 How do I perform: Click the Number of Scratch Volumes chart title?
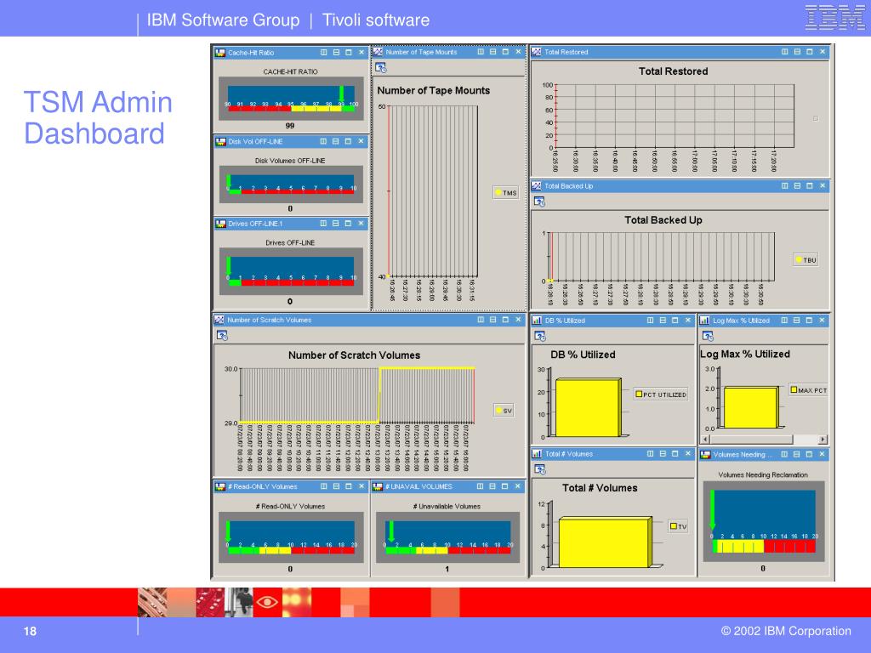[355, 355]
